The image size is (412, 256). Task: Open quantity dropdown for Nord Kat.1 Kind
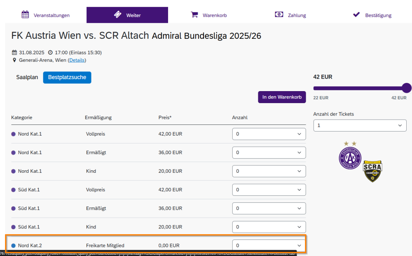point(269,171)
